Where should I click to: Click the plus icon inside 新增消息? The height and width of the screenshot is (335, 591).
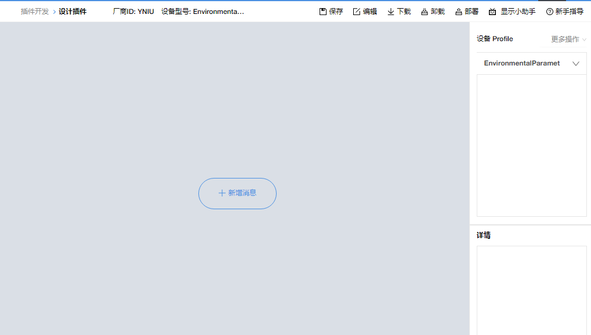[x=222, y=193]
